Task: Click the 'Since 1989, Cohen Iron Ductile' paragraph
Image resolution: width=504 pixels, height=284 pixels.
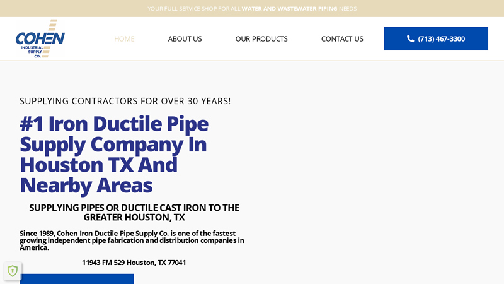Action: pos(132,240)
